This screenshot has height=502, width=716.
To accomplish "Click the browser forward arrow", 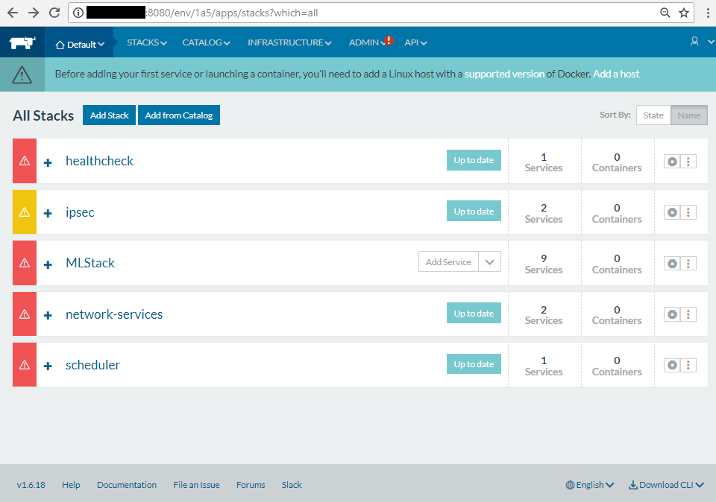I will click(x=34, y=13).
